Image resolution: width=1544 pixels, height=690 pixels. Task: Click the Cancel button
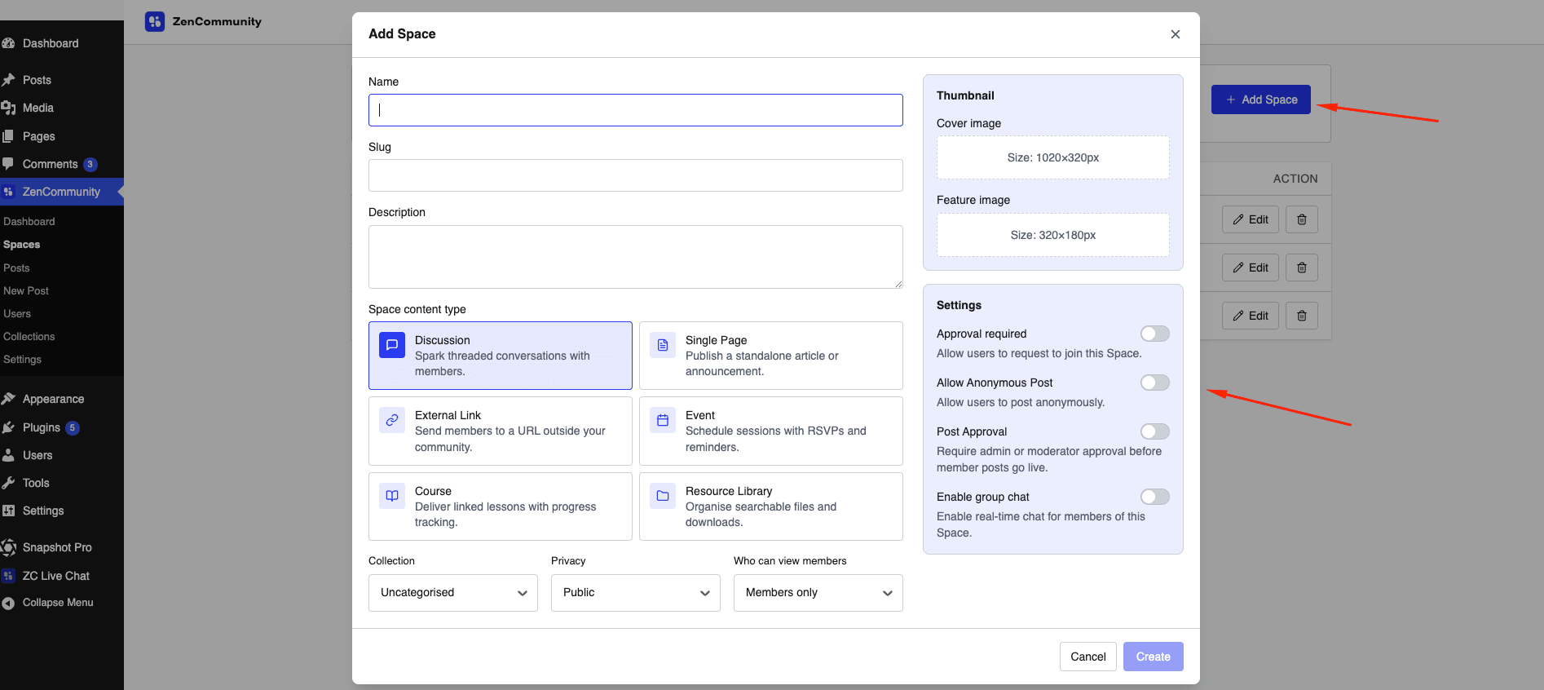(x=1088, y=657)
